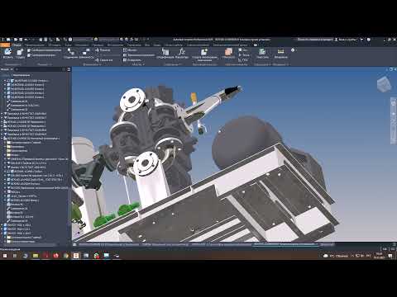Switch to the Assemble ribbon tab

click(x=17, y=45)
